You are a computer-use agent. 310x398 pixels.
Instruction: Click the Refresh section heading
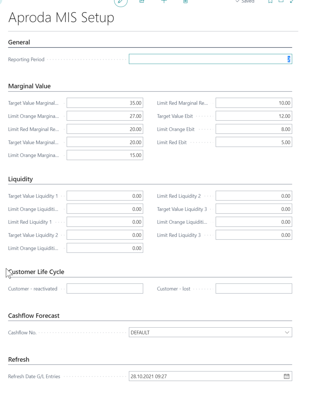pos(19,360)
